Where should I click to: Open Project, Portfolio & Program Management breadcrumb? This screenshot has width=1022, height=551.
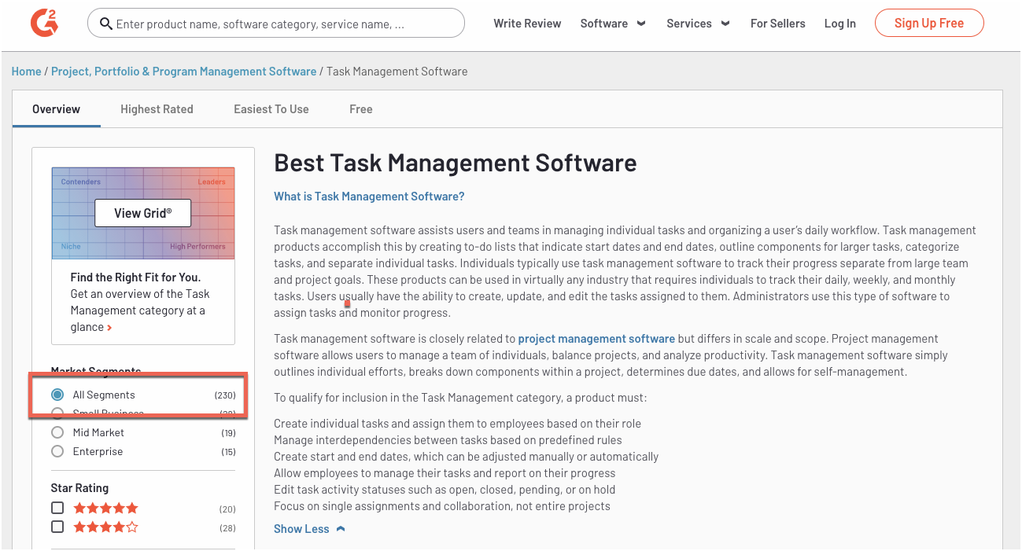(184, 72)
